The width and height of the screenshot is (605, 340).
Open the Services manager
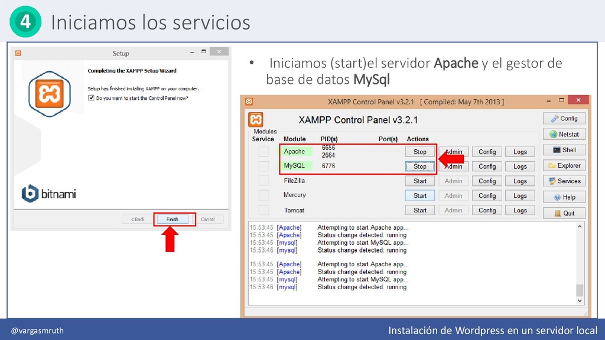[x=564, y=181]
